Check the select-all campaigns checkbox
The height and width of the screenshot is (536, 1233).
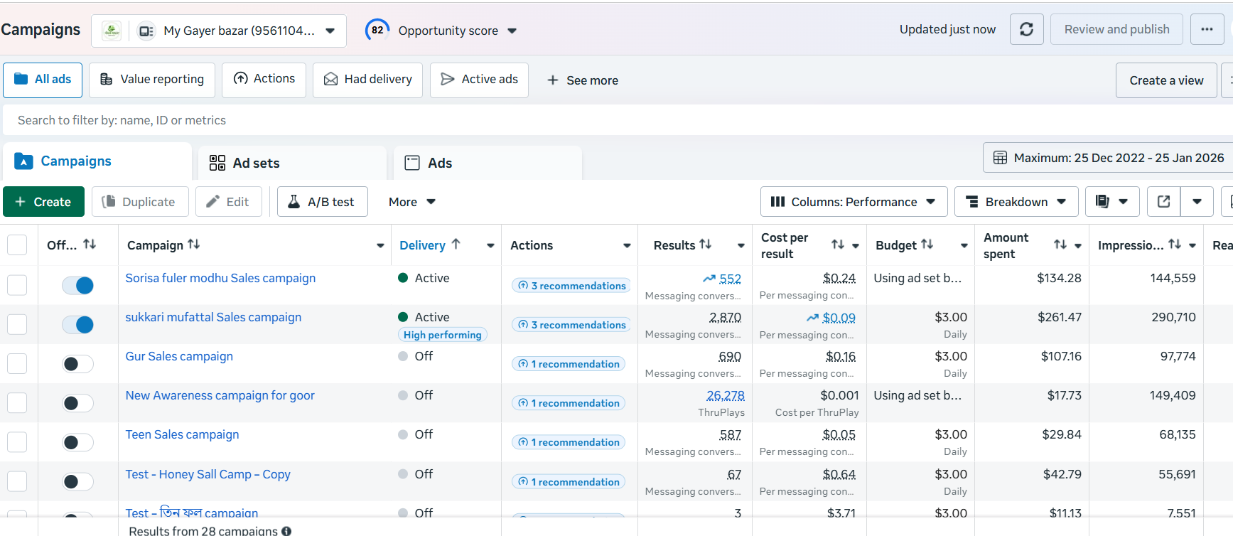pyautogui.click(x=17, y=245)
